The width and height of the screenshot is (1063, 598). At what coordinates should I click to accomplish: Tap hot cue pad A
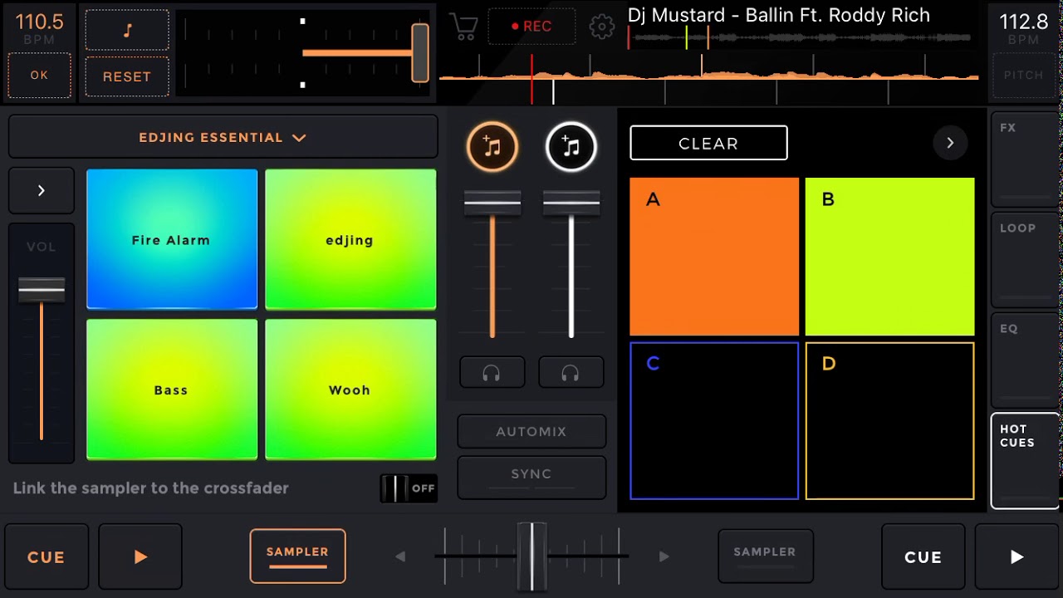click(x=714, y=257)
